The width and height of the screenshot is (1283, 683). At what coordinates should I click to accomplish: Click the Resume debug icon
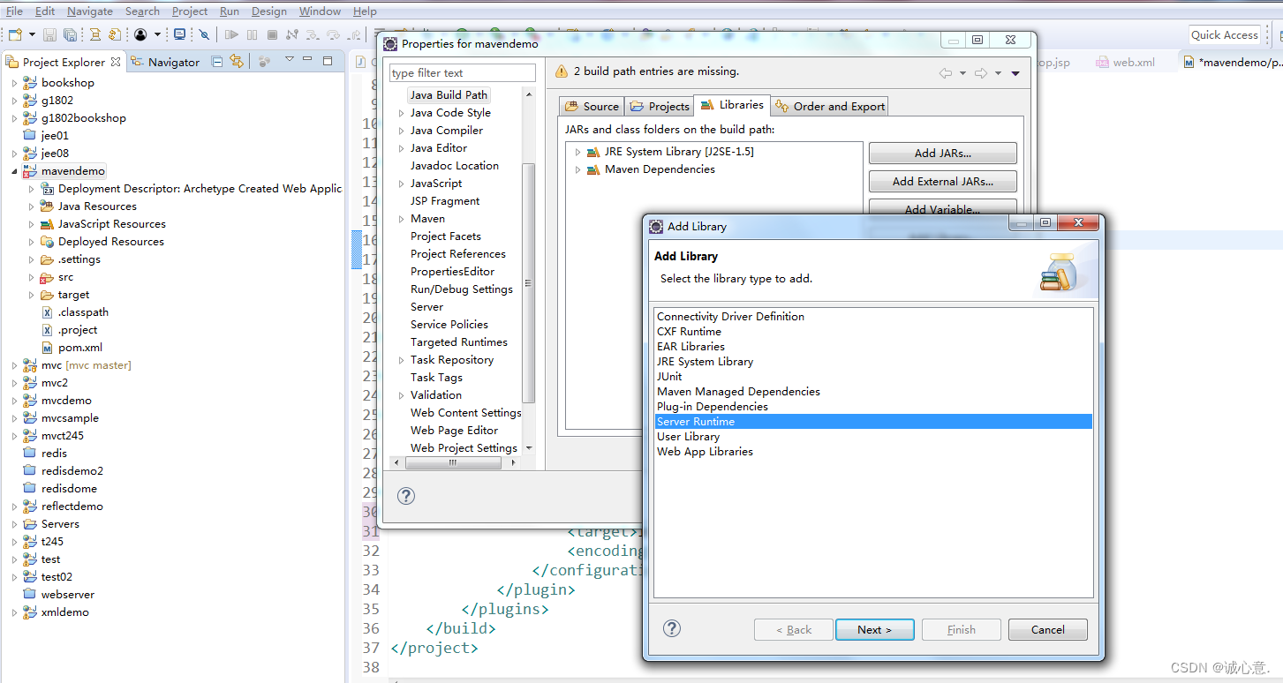(x=231, y=34)
